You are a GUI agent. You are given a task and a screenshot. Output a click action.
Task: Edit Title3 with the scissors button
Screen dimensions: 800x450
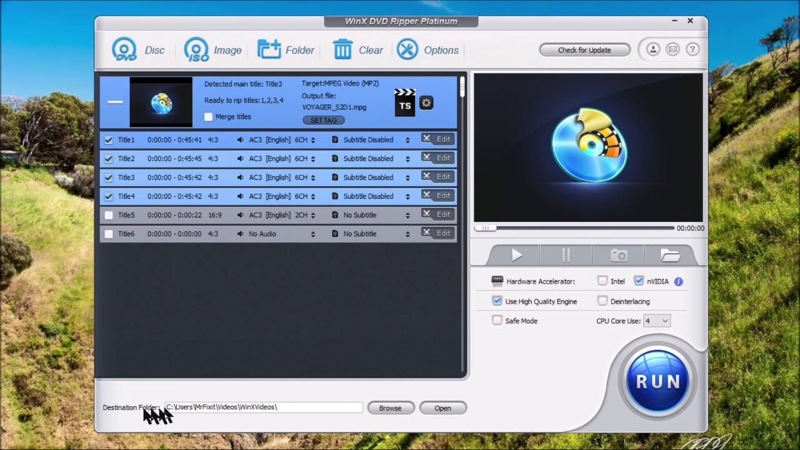tap(436, 177)
